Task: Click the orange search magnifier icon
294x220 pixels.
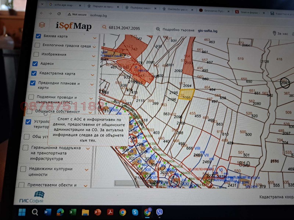Action: [x=104, y=27]
